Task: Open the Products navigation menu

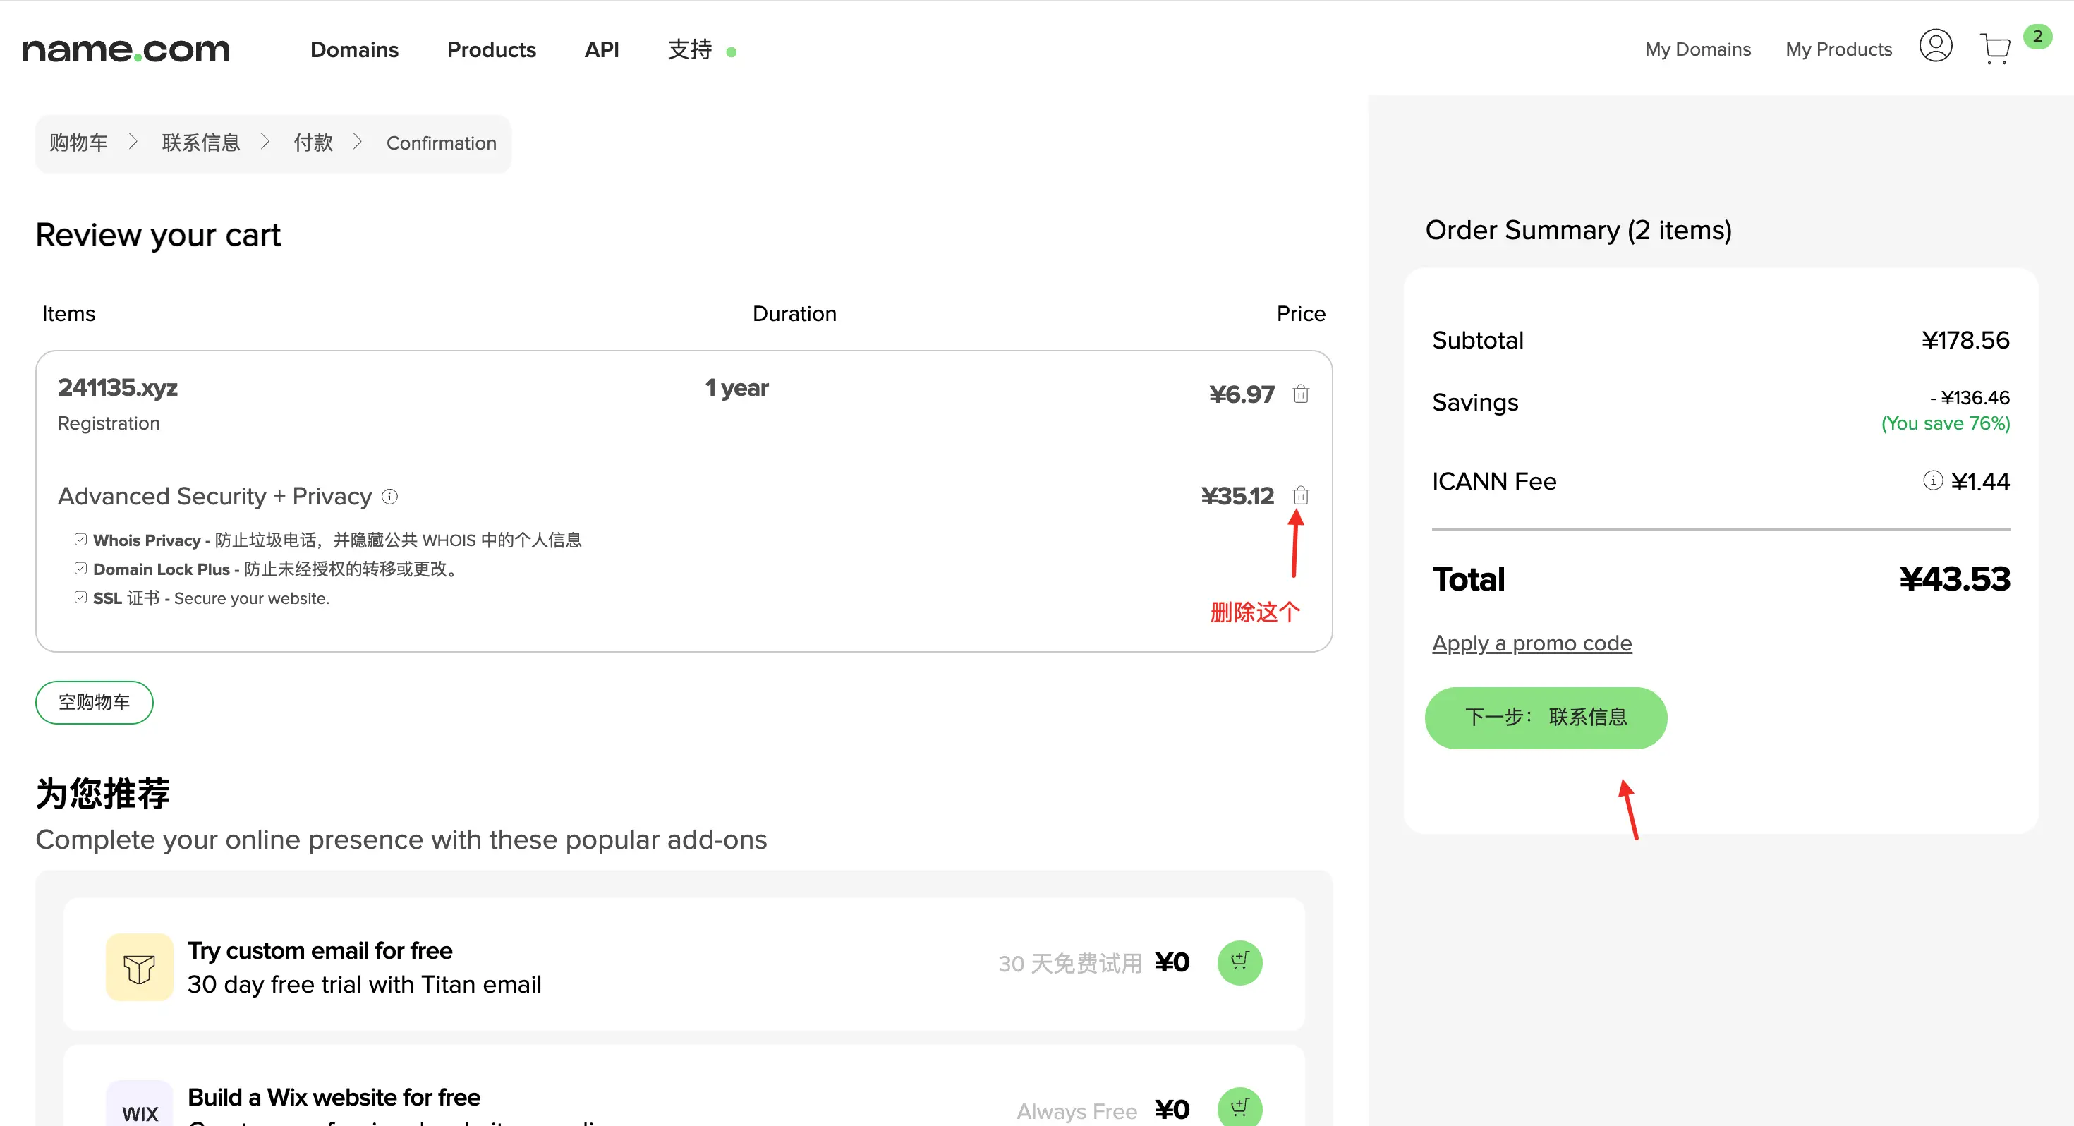Action: tap(491, 50)
